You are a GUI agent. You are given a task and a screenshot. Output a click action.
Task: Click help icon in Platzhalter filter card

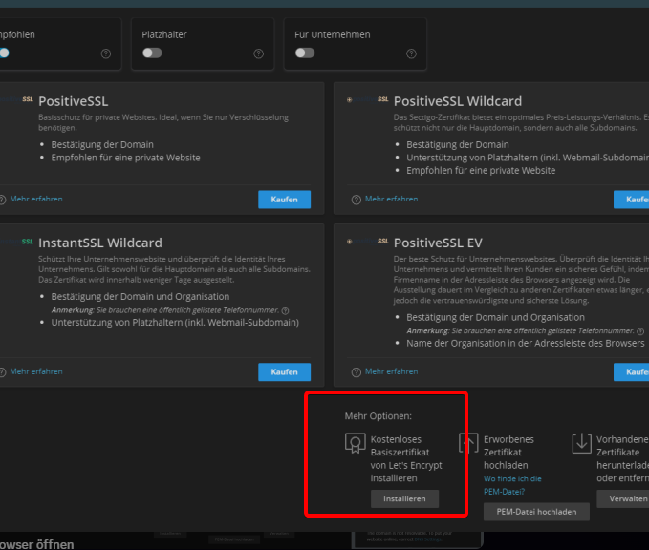point(258,54)
